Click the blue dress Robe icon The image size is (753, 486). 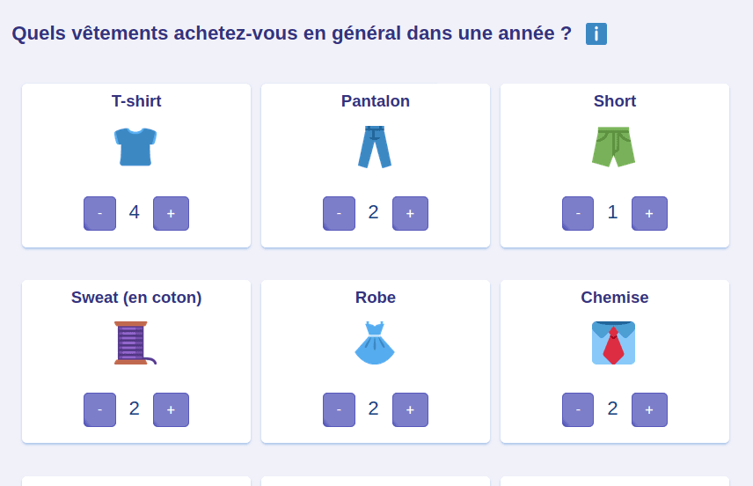pos(375,343)
